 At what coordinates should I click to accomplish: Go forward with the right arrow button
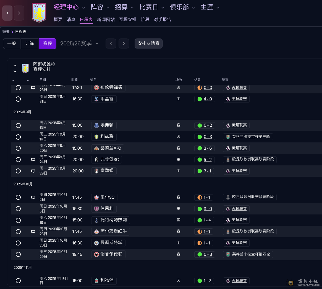(x=19, y=13)
